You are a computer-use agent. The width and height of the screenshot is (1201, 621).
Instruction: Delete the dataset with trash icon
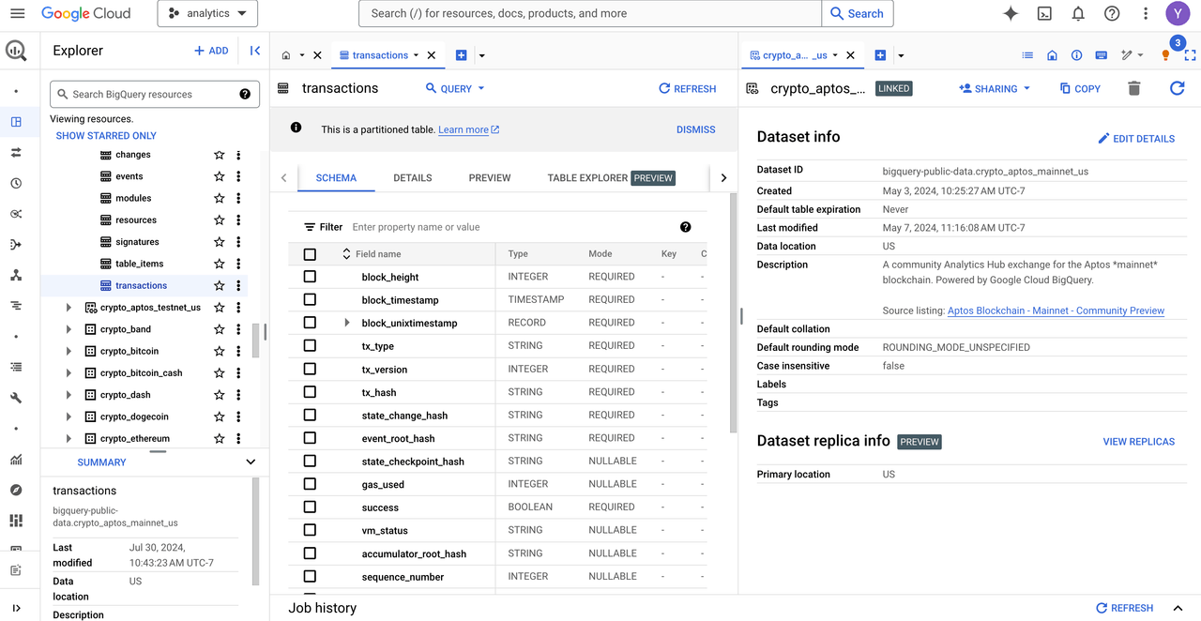(x=1133, y=88)
